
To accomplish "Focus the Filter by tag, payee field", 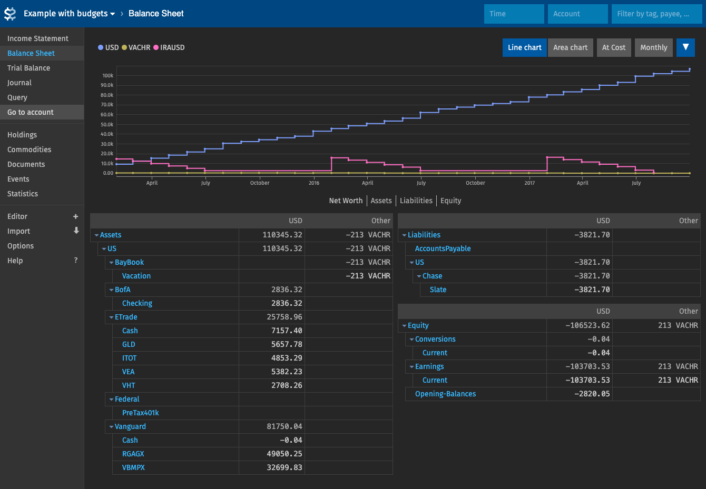I will click(x=656, y=14).
